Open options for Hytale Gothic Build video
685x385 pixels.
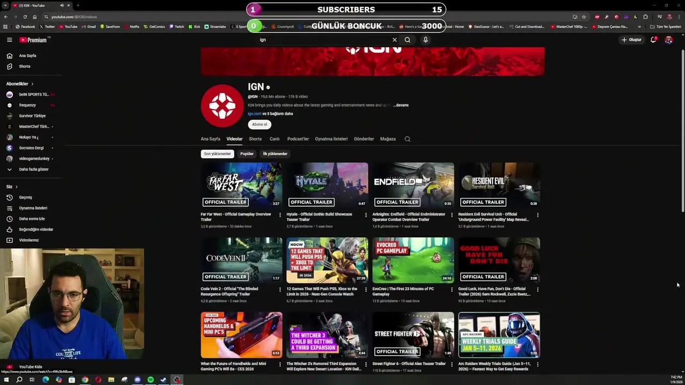(366, 215)
